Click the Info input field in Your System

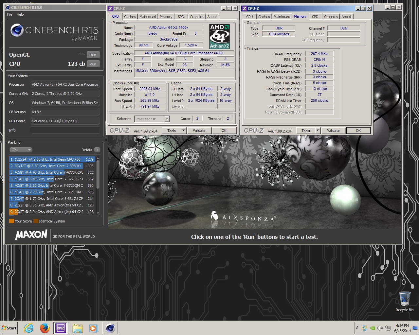click(x=65, y=130)
